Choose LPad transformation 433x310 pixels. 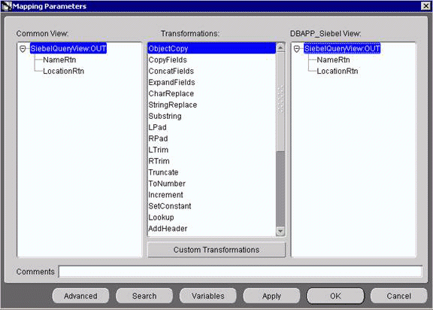212,127
